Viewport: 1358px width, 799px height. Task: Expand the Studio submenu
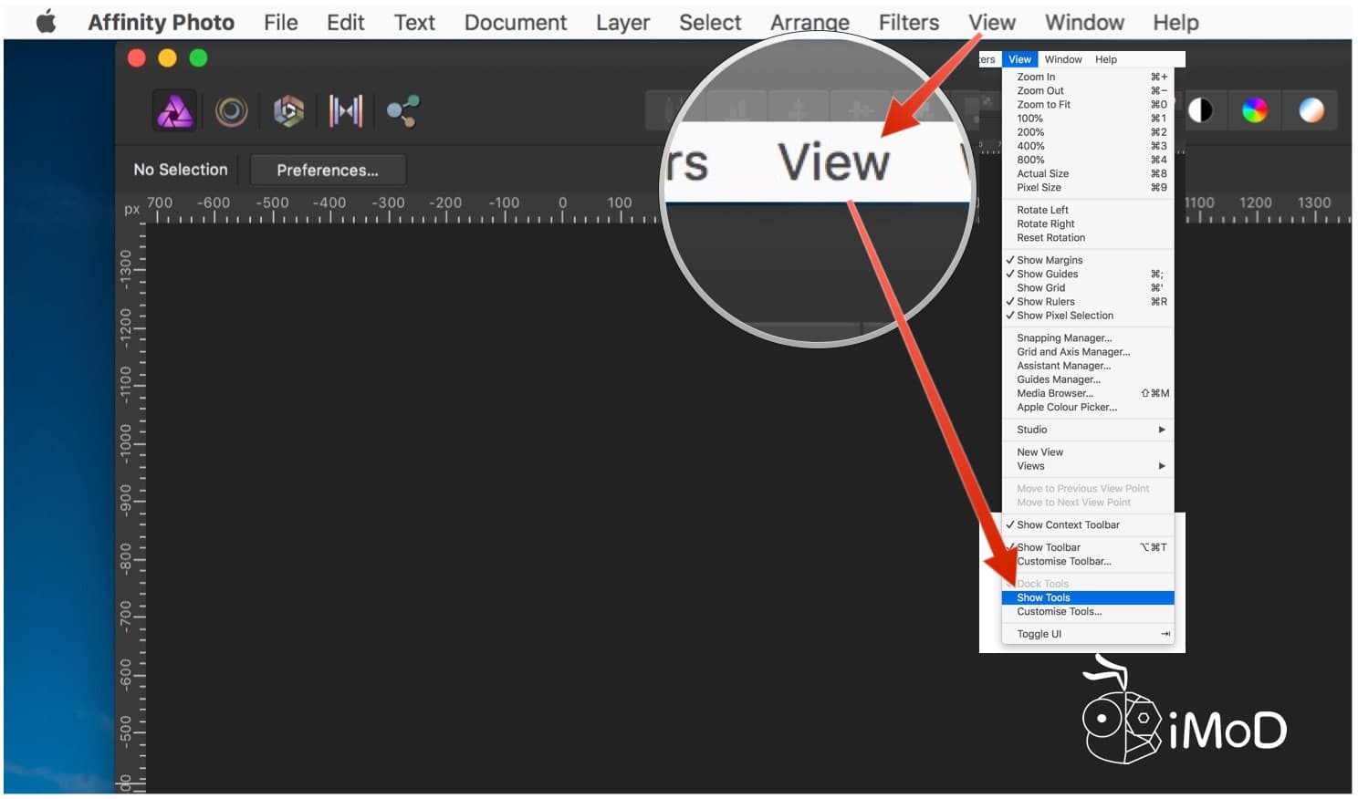[x=1086, y=429]
